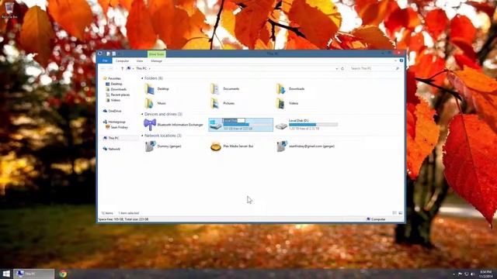The height and width of the screenshot is (279, 497).
Task: Click the Up one level arrow
Action: [123, 68]
